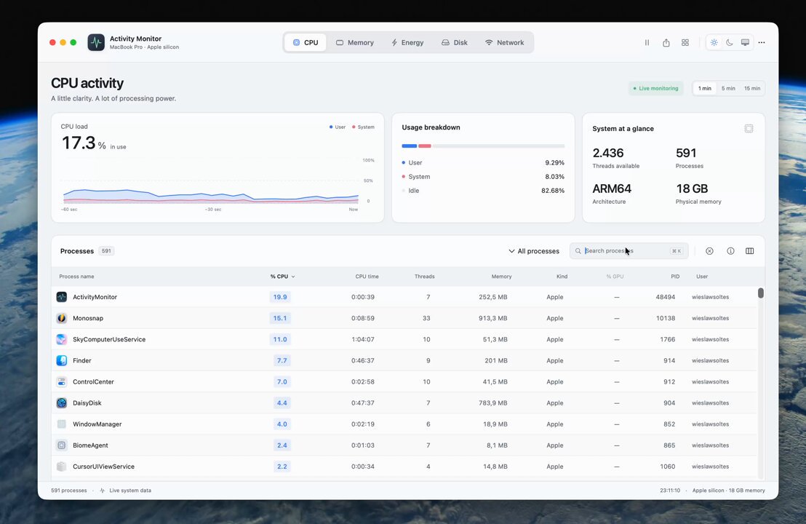
Task: Click the process info icon
Action: [x=730, y=251]
